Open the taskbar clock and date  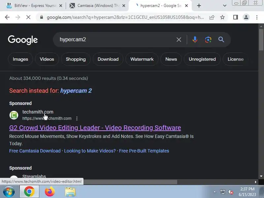pyautogui.click(x=247, y=192)
